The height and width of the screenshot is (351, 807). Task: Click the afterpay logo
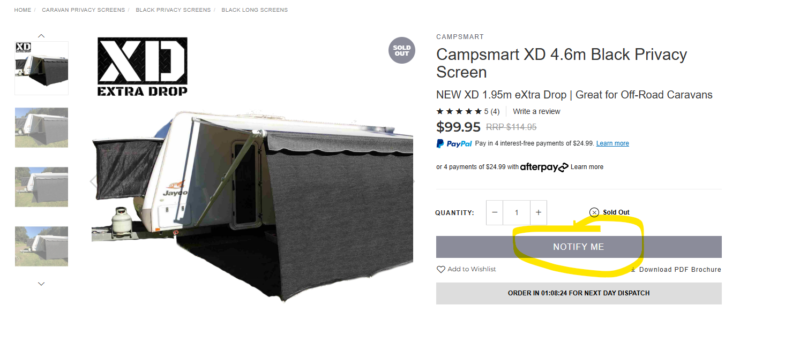(544, 167)
